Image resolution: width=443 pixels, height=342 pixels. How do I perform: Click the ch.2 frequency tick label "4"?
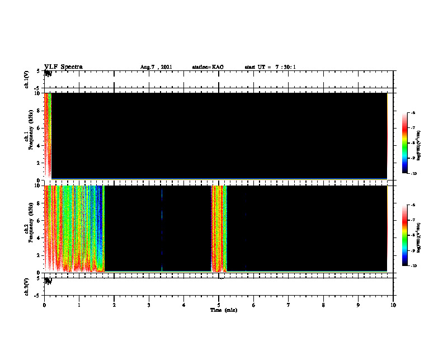[39, 238]
